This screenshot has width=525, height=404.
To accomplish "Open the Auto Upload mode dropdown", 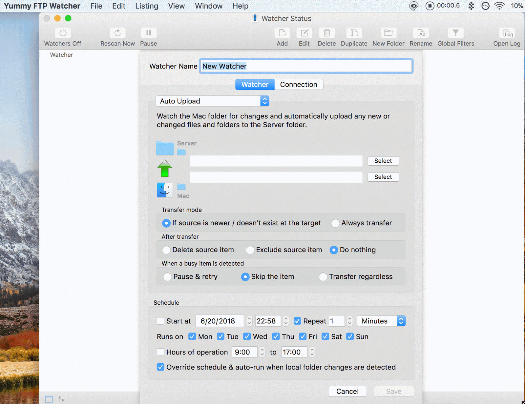I will (212, 101).
